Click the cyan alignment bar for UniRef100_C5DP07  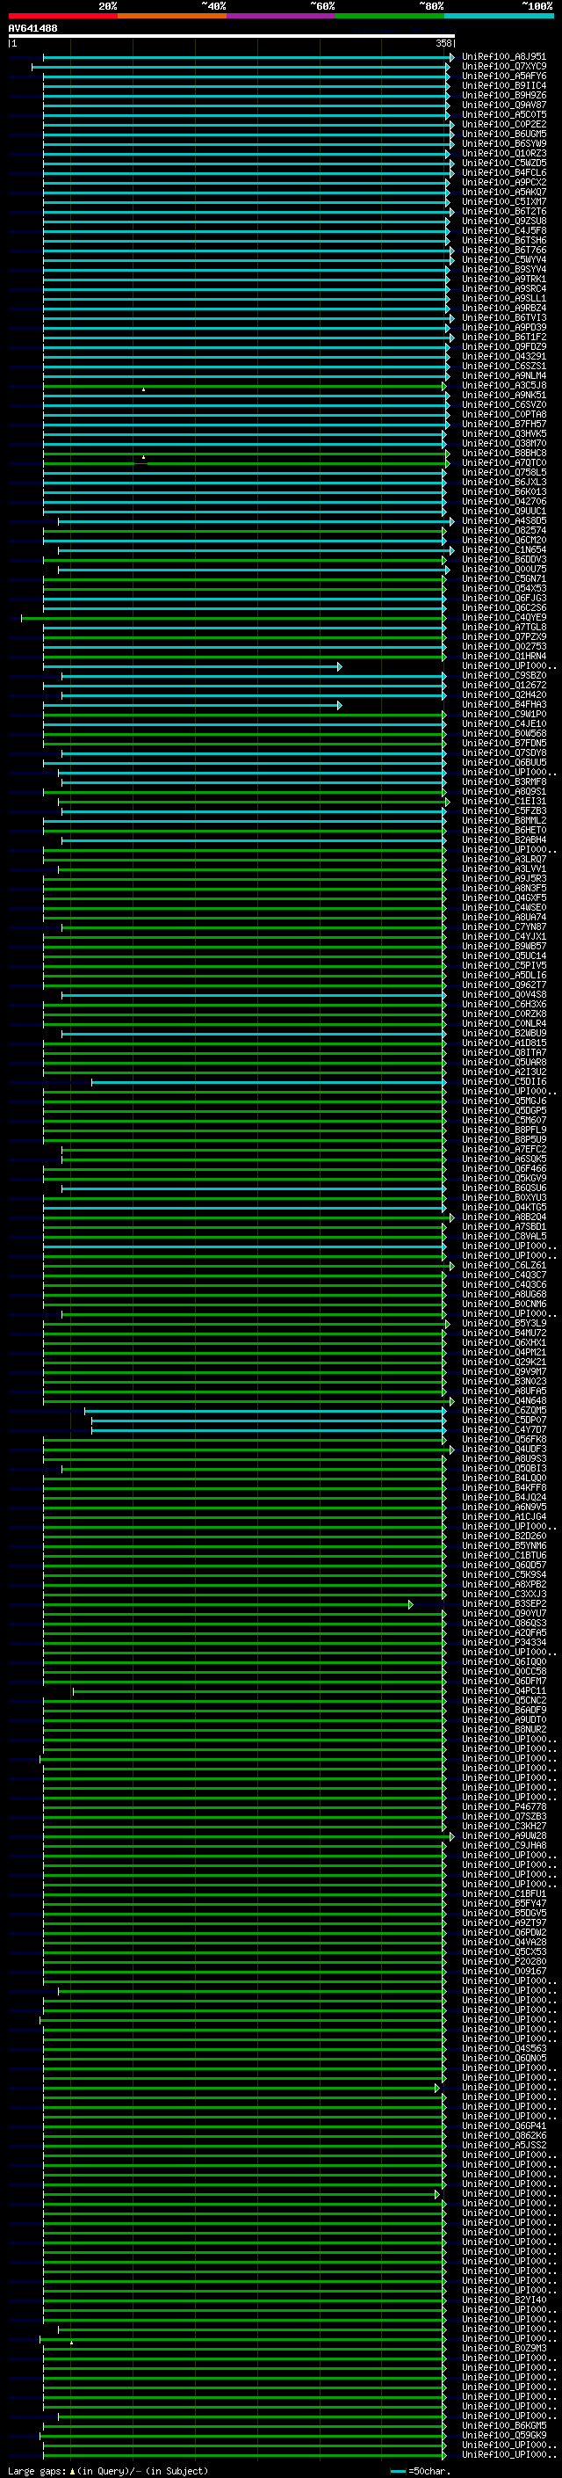[x=268, y=1421]
